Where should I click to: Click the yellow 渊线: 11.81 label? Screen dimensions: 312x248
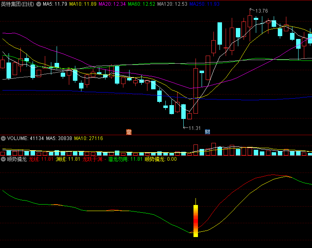click(68, 159)
